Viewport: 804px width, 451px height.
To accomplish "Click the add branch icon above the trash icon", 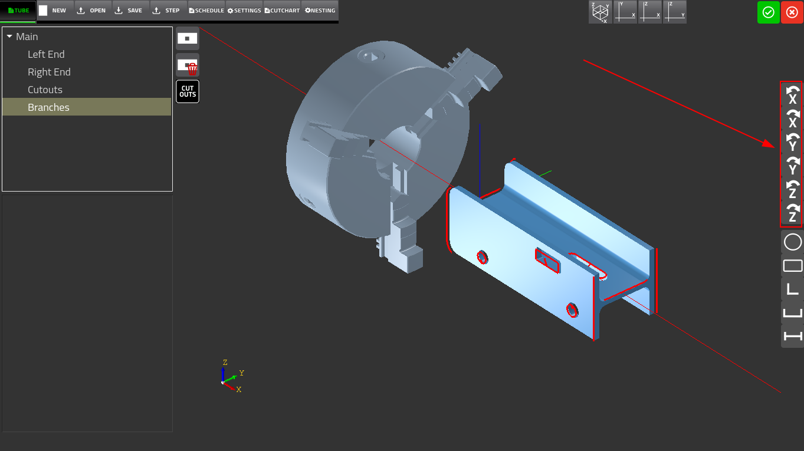I will point(188,38).
